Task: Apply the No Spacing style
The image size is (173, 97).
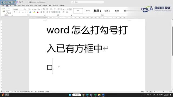Action: [x=88, y=11]
